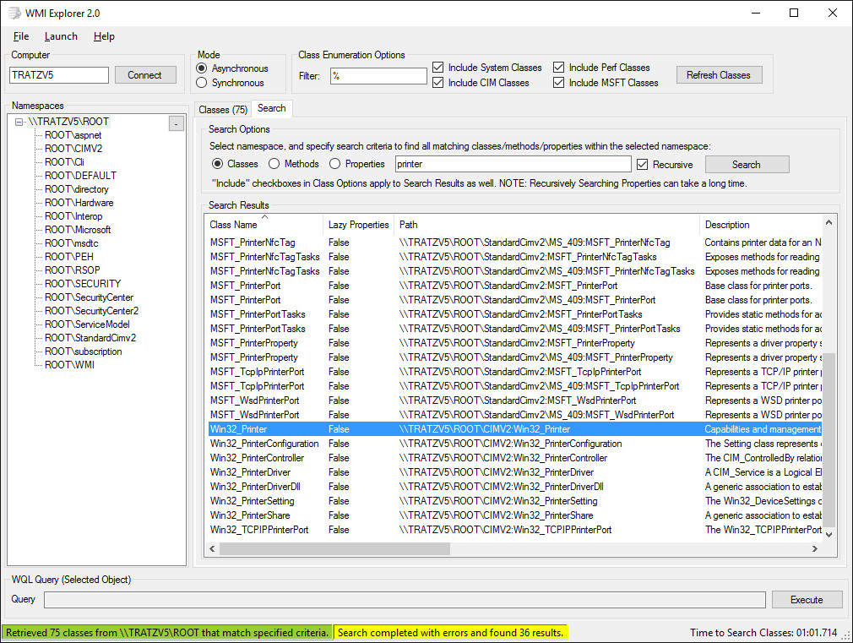The image size is (853, 643).
Task: Select the ROOT\WMI namespace
Action: point(69,365)
